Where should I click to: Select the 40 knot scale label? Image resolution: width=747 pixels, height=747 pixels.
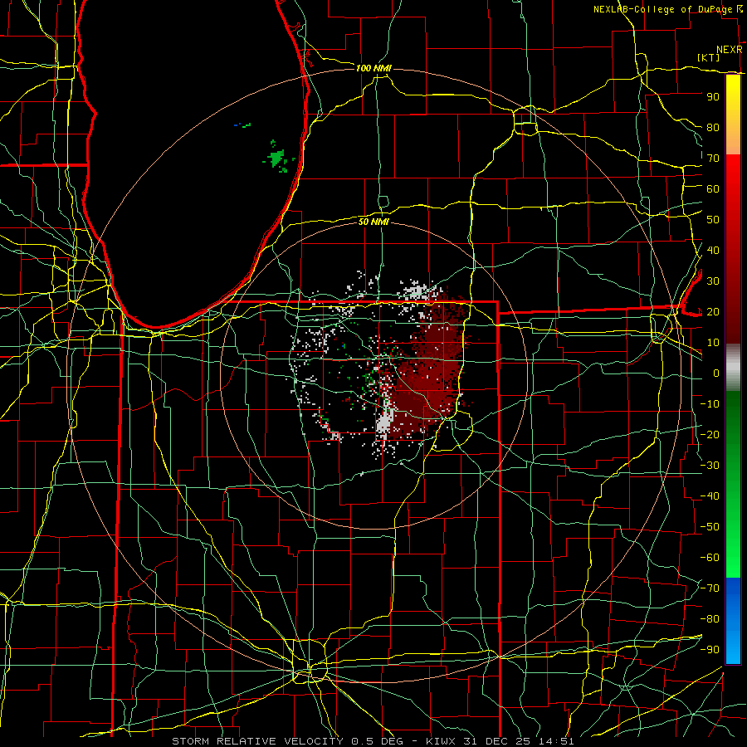click(x=713, y=250)
